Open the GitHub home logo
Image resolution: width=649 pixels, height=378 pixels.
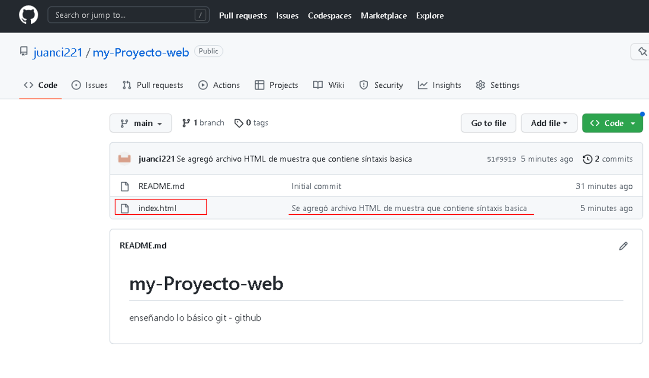coord(29,15)
